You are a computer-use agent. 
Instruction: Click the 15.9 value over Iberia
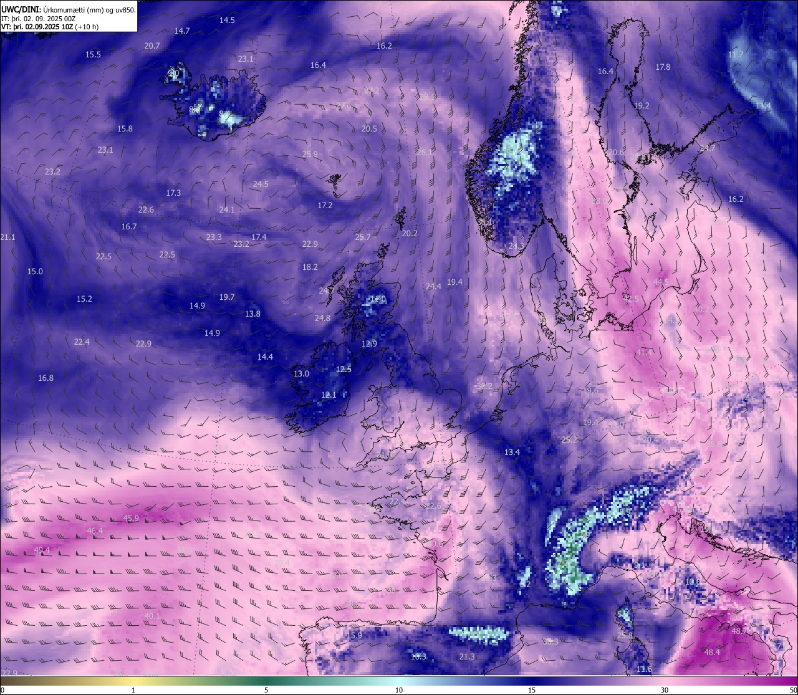coord(354,635)
